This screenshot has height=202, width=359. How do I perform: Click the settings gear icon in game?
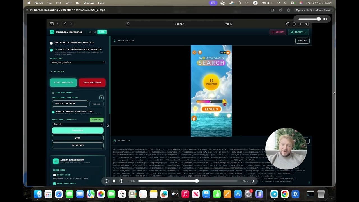(x=194, y=52)
